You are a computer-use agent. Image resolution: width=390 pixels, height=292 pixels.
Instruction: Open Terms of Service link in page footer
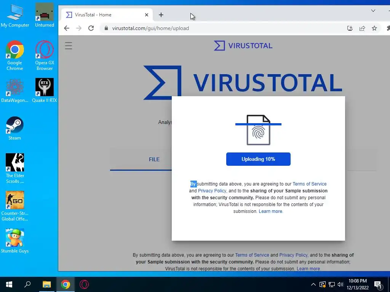coord(252,255)
